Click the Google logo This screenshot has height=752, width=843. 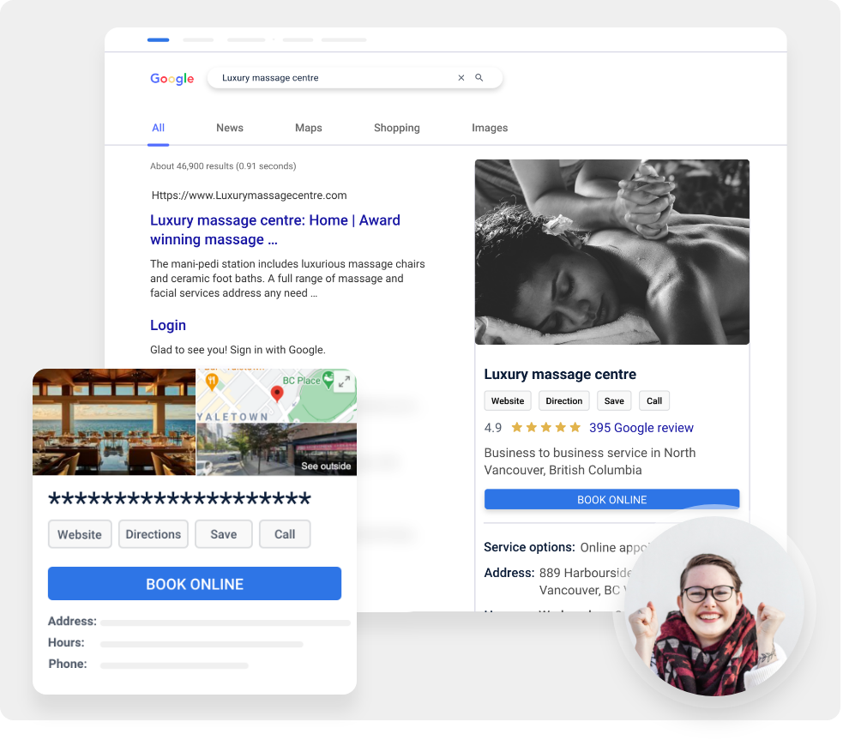[x=172, y=79]
